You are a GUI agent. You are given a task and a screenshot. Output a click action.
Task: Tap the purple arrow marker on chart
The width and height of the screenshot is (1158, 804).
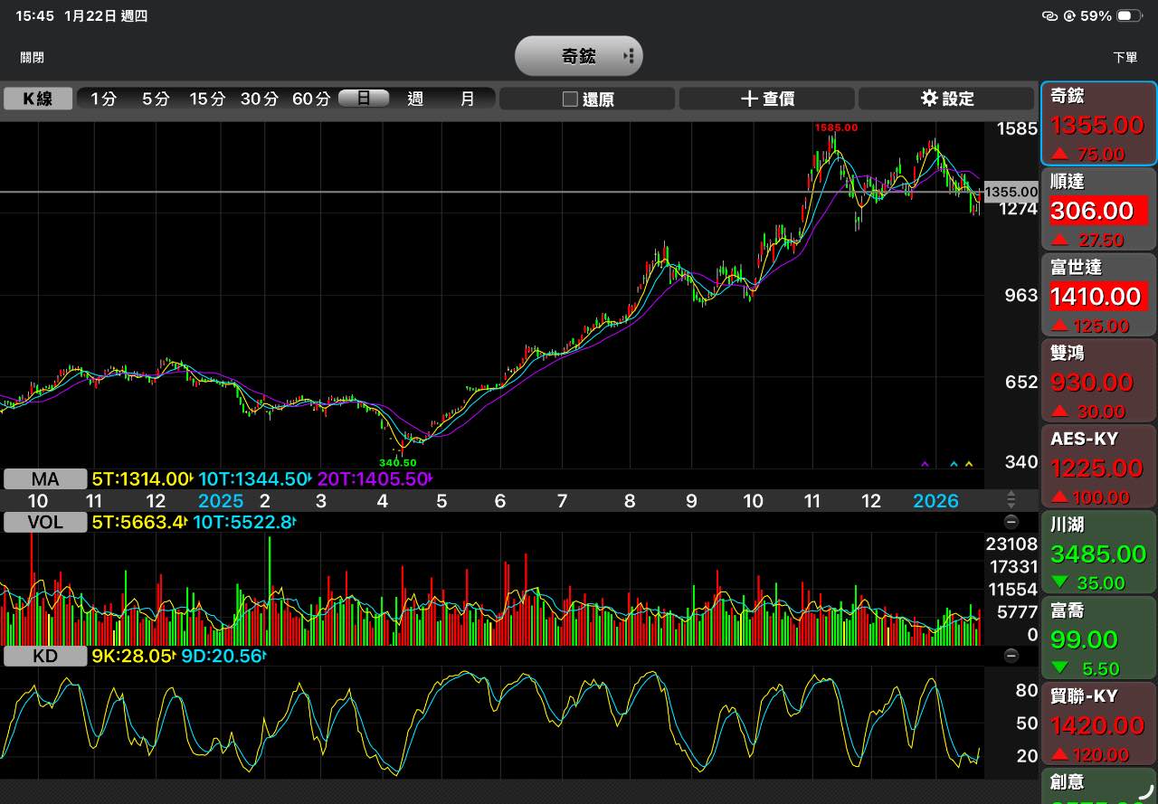pyautogui.click(x=925, y=464)
